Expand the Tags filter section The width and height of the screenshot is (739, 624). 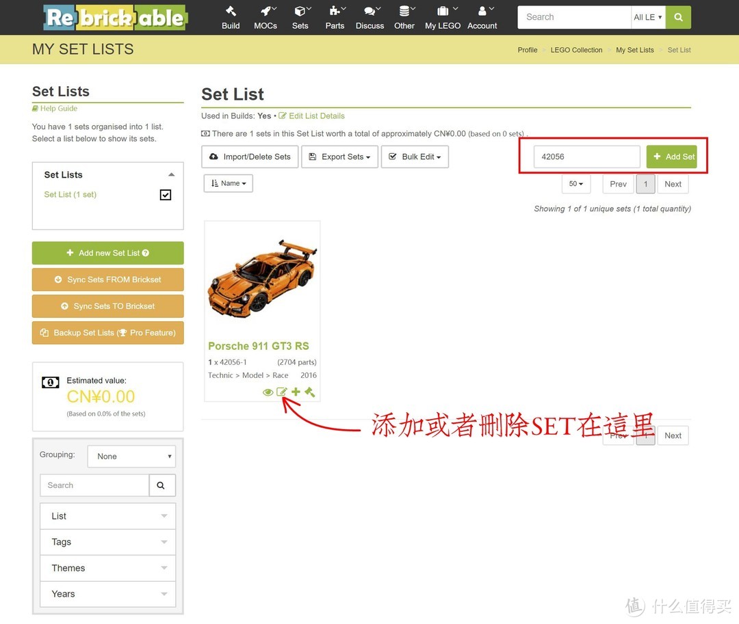coord(108,542)
